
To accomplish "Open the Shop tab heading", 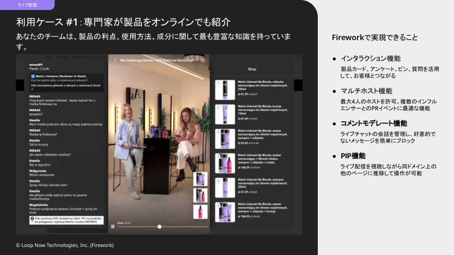I will click(x=252, y=69).
